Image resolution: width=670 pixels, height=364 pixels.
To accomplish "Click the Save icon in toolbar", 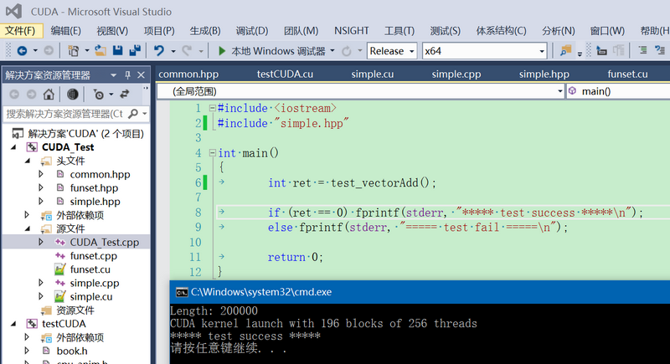I will coord(118,51).
